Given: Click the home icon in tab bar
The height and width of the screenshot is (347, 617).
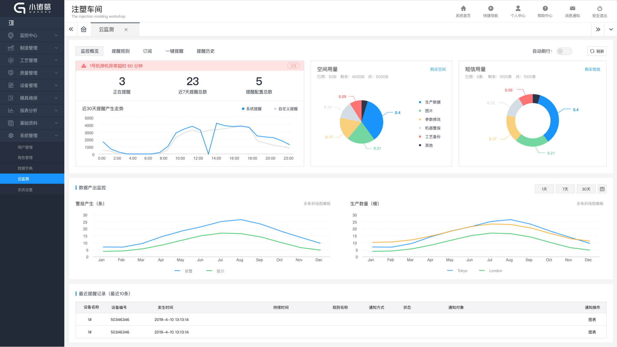Looking at the screenshot, I should click(84, 29).
